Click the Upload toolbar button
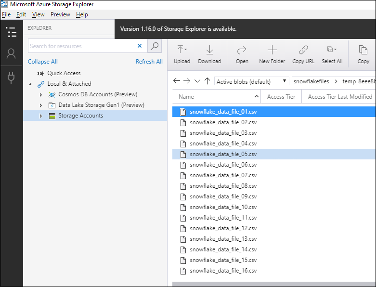376x287 pixels. (x=182, y=55)
